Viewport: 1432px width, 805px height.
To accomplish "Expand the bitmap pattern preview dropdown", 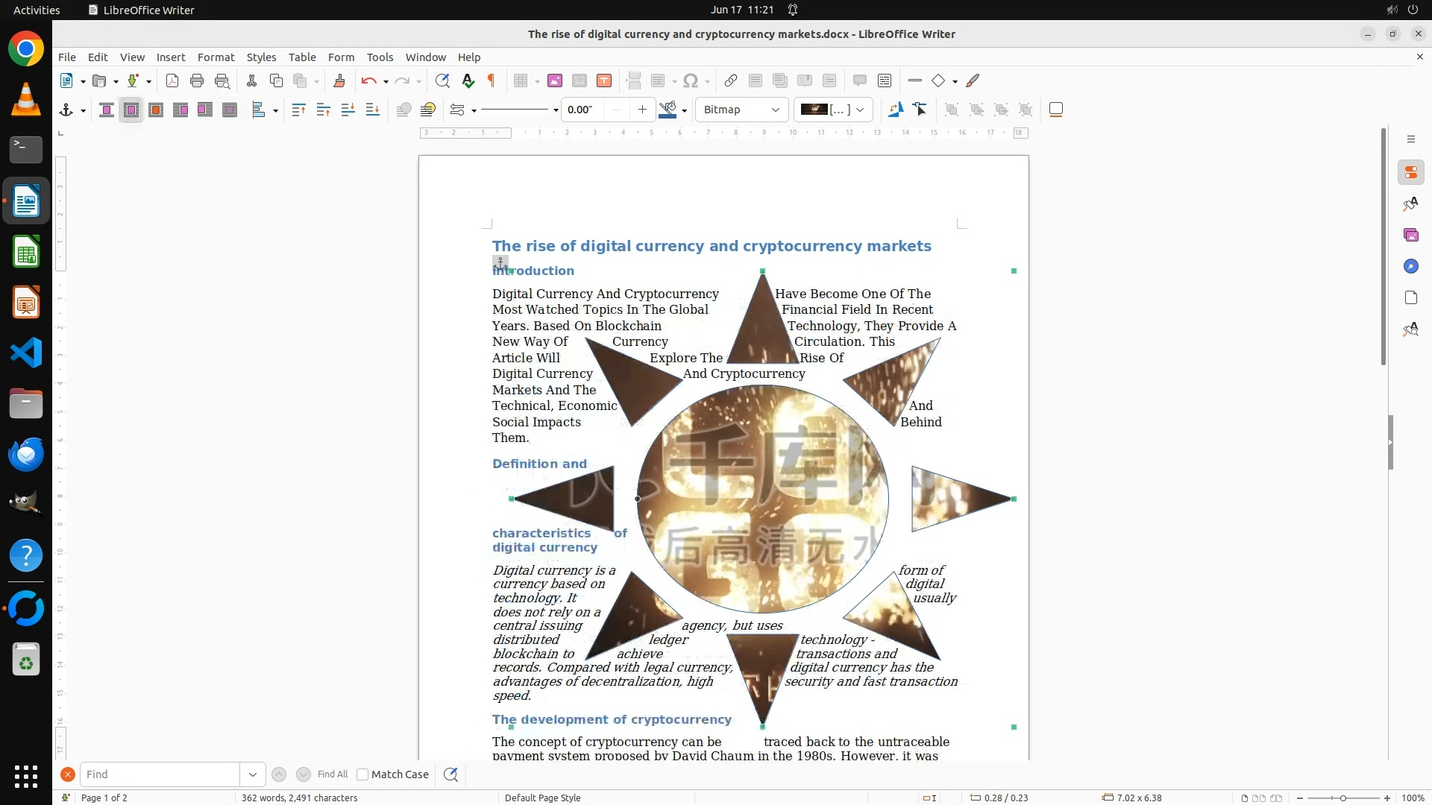I will [860, 110].
